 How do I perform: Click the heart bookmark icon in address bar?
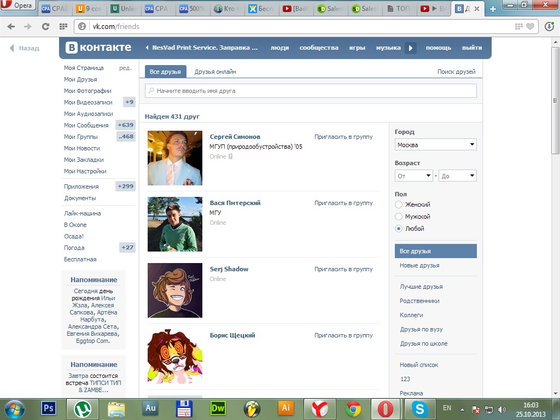530,26
